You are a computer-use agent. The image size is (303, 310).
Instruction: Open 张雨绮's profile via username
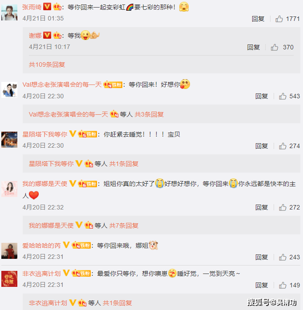(x=32, y=7)
